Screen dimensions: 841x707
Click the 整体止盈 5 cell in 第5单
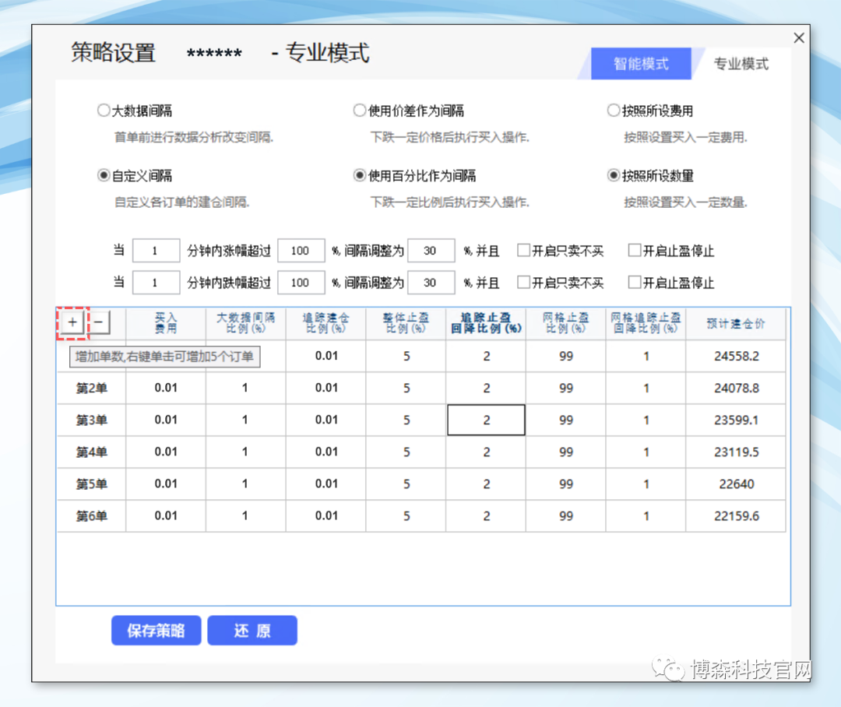click(x=406, y=484)
